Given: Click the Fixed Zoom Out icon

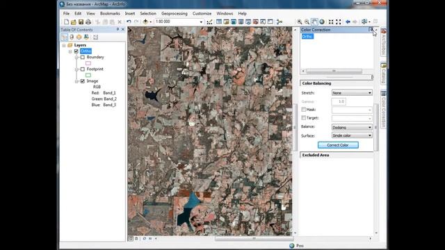Looking at the screenshot, I should (x=339, y=22).
